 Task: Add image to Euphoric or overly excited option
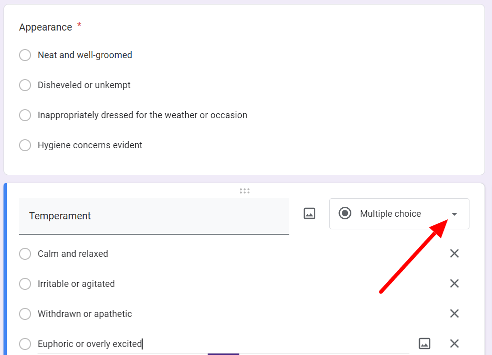pyautogui.click(x=424, y=343)
